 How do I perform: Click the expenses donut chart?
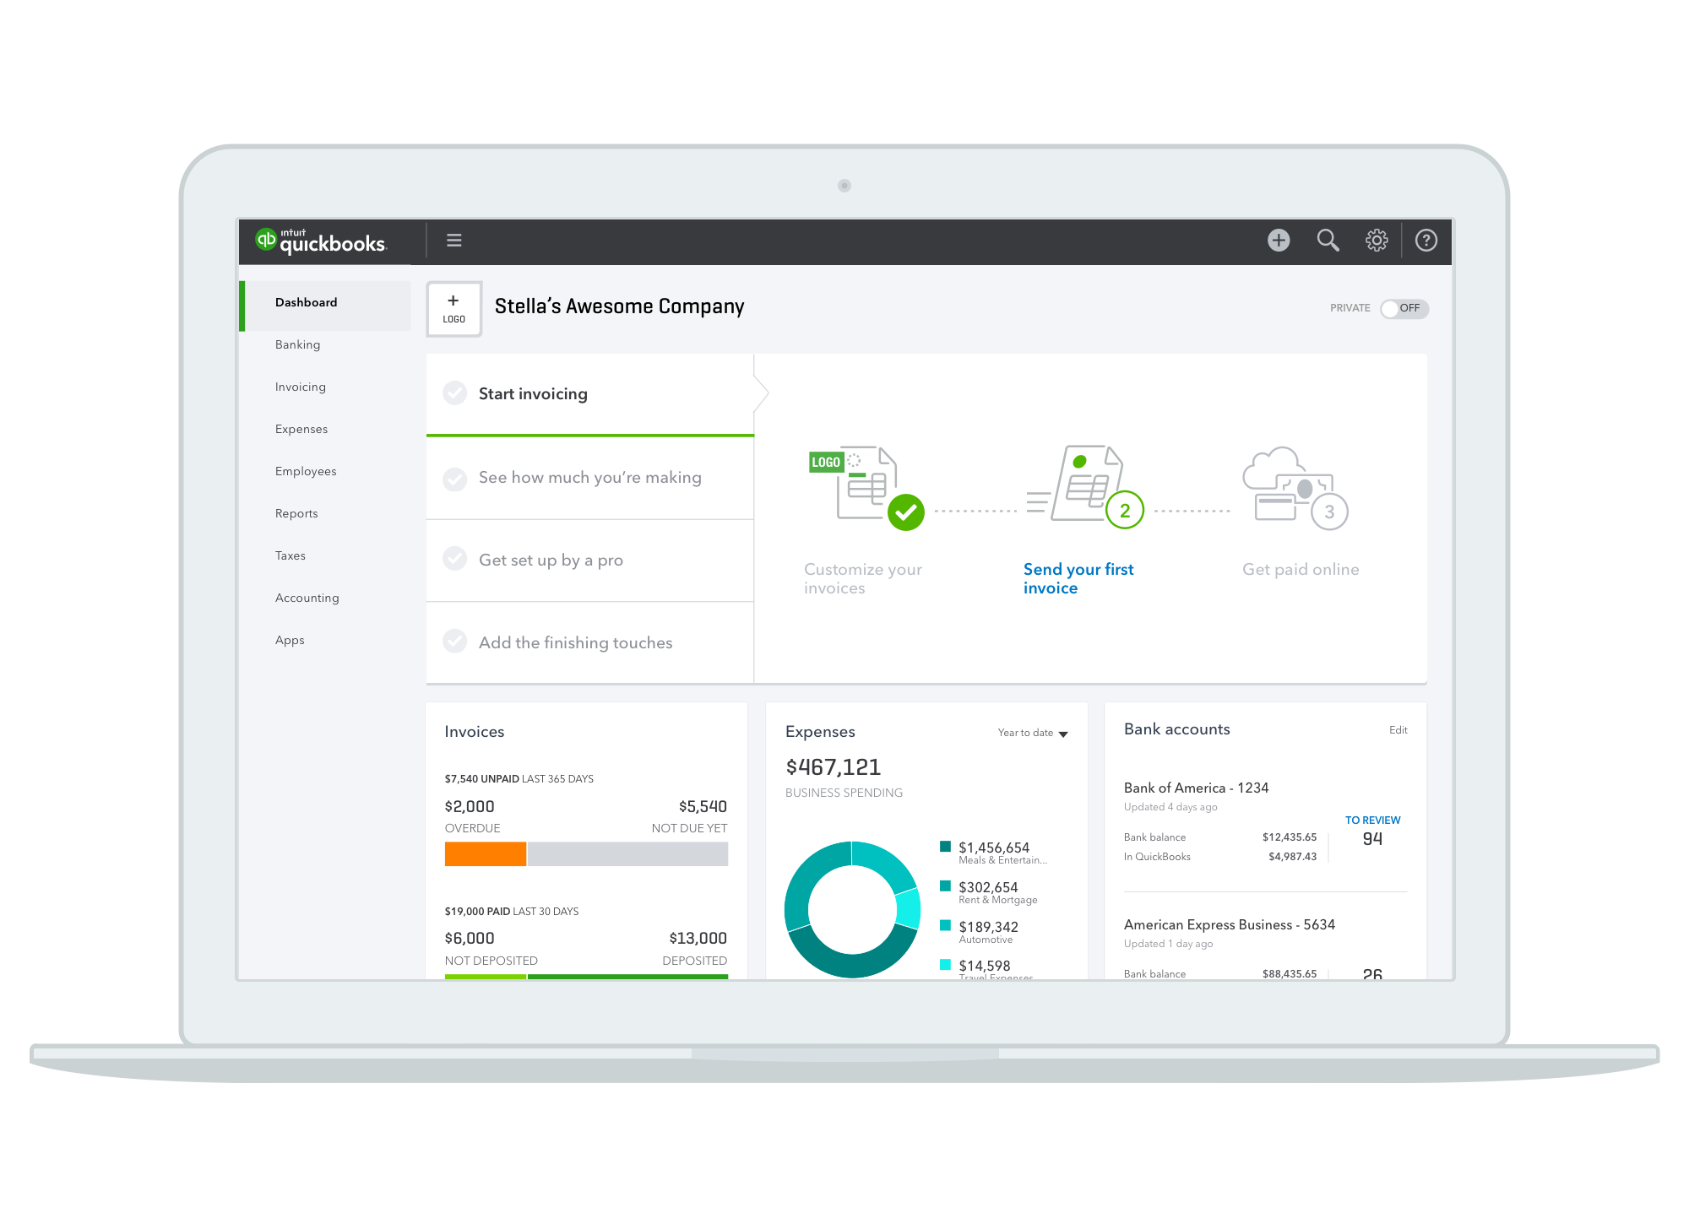(852, 909)
